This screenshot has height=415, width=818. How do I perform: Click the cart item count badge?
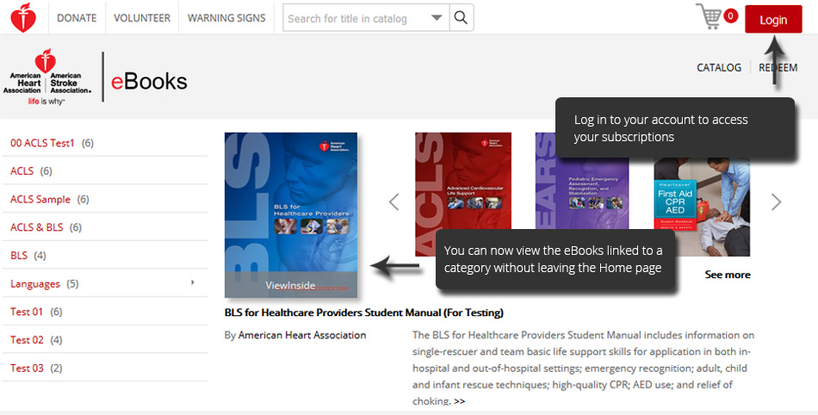(730, 15)
